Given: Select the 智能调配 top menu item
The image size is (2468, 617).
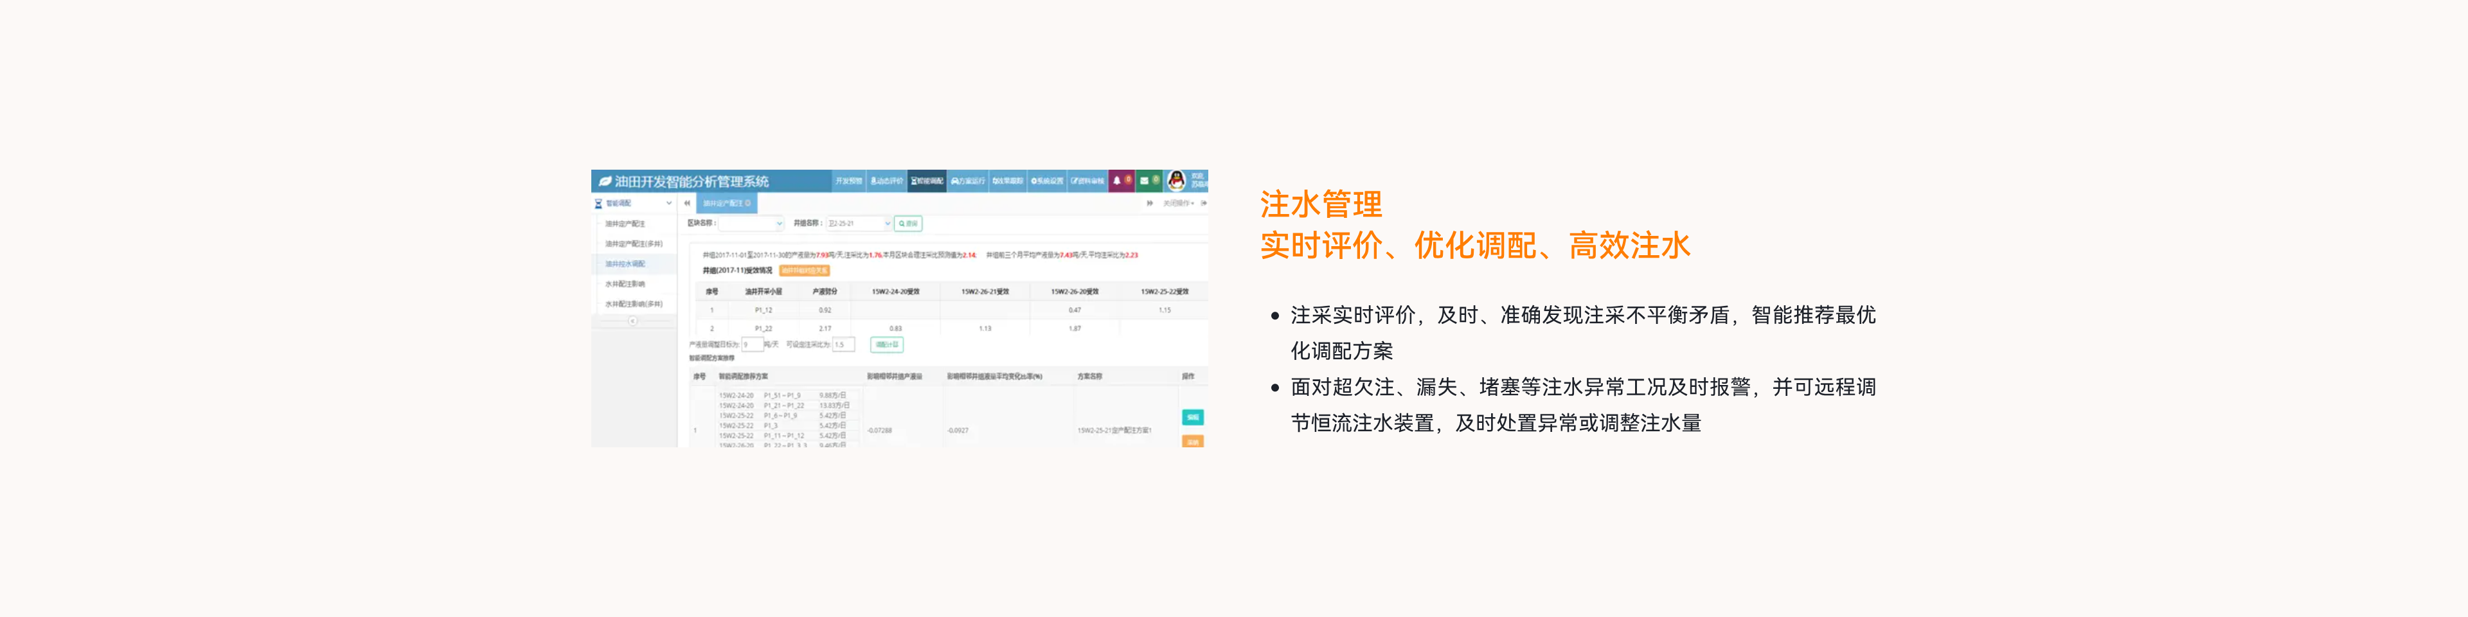Looking at the screenshot, I should (x=926, y=181).
